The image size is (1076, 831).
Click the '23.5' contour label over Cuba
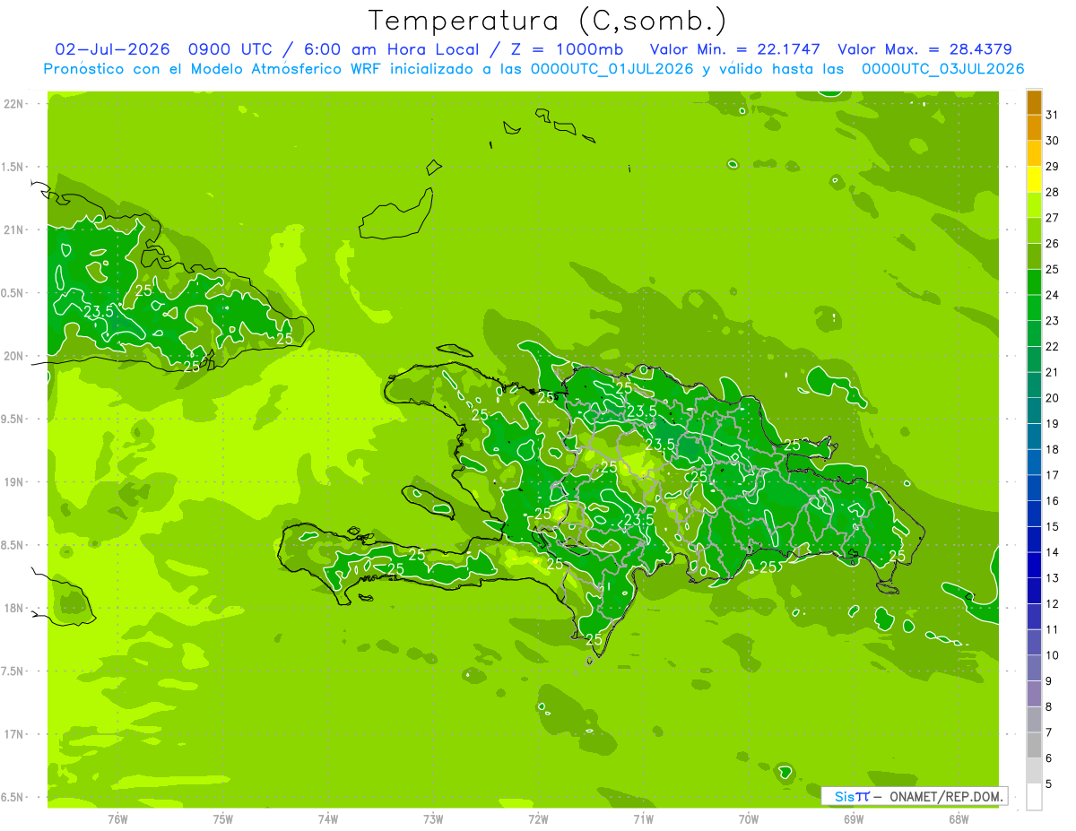(x=98, y=312)
